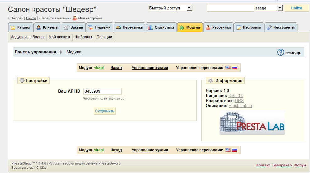Click the Платежи tab card icon
The image size is (310, 173).
(91, 28)
